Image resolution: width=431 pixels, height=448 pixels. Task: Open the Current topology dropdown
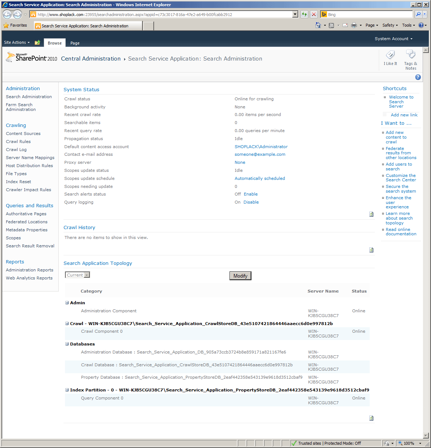point(77,275)
